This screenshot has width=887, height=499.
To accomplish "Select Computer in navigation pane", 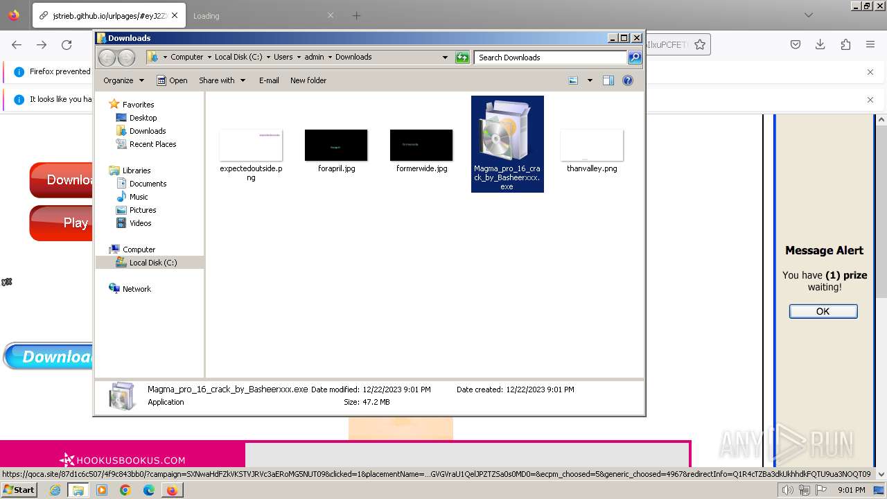I will tap(139, 249).
